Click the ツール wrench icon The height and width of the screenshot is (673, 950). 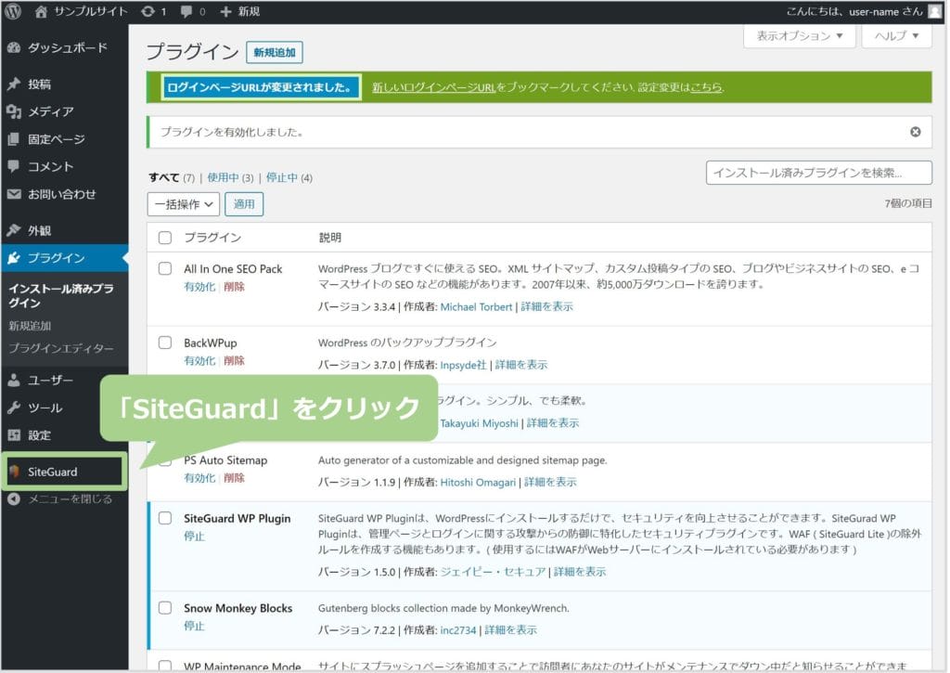point(14,408)
